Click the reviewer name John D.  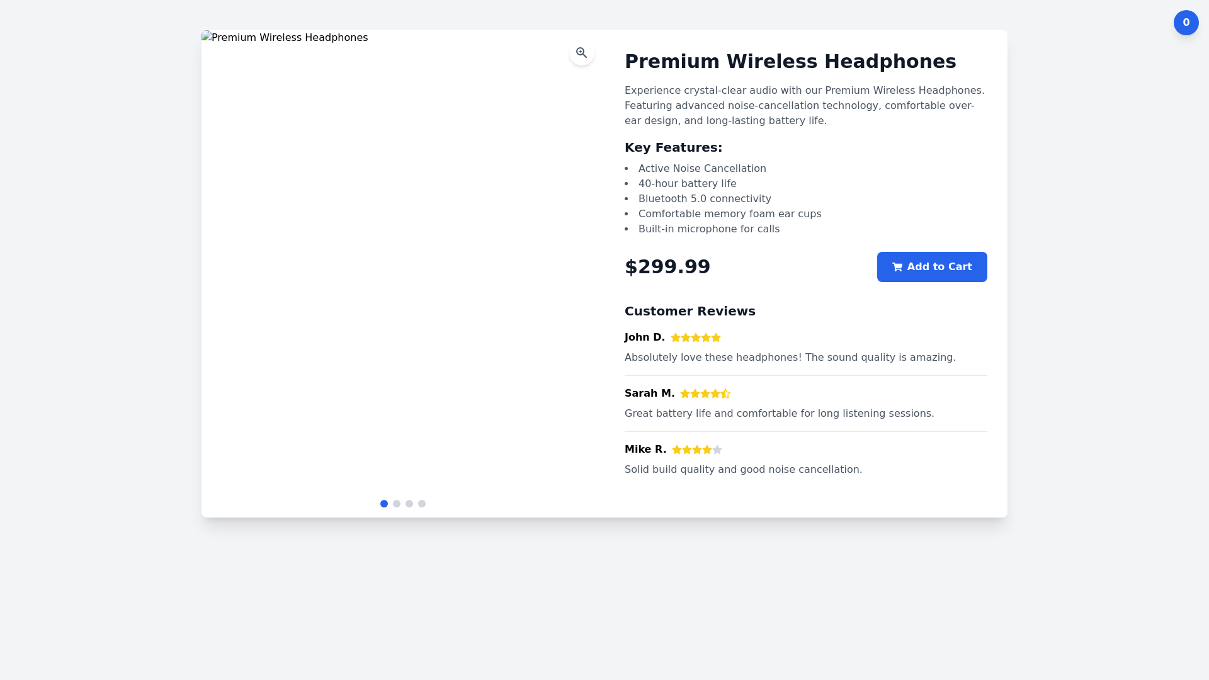[x=644, y=337]
